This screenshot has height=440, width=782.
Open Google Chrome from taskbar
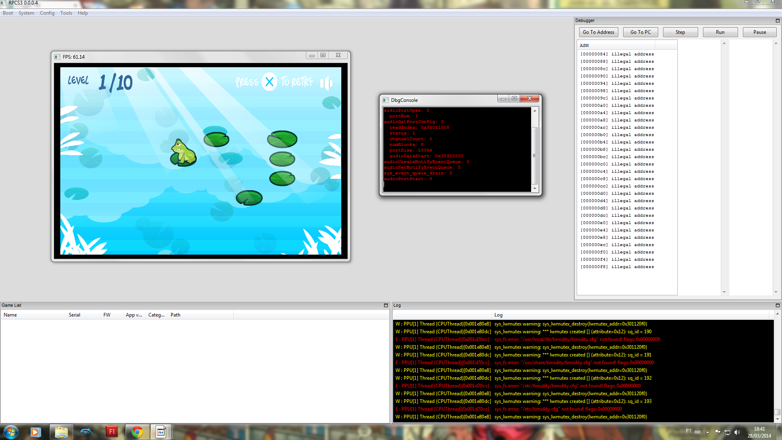(x=137, y=432)
